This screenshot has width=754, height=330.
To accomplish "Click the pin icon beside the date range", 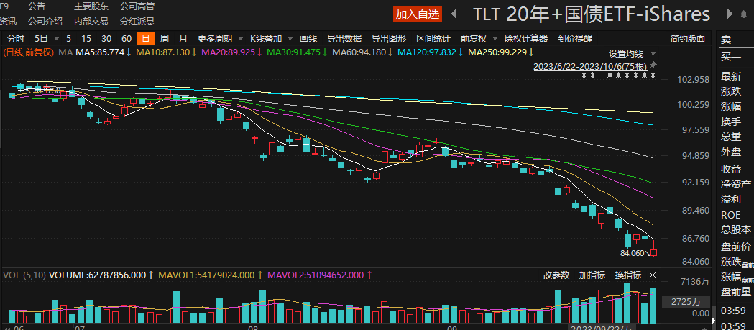I will point(653,66).
